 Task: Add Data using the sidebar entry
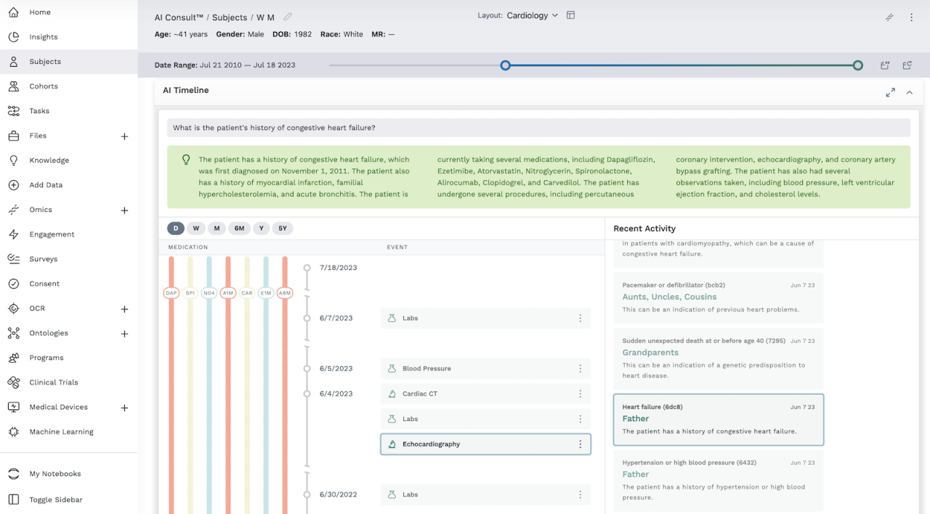[x=46, y=184]
